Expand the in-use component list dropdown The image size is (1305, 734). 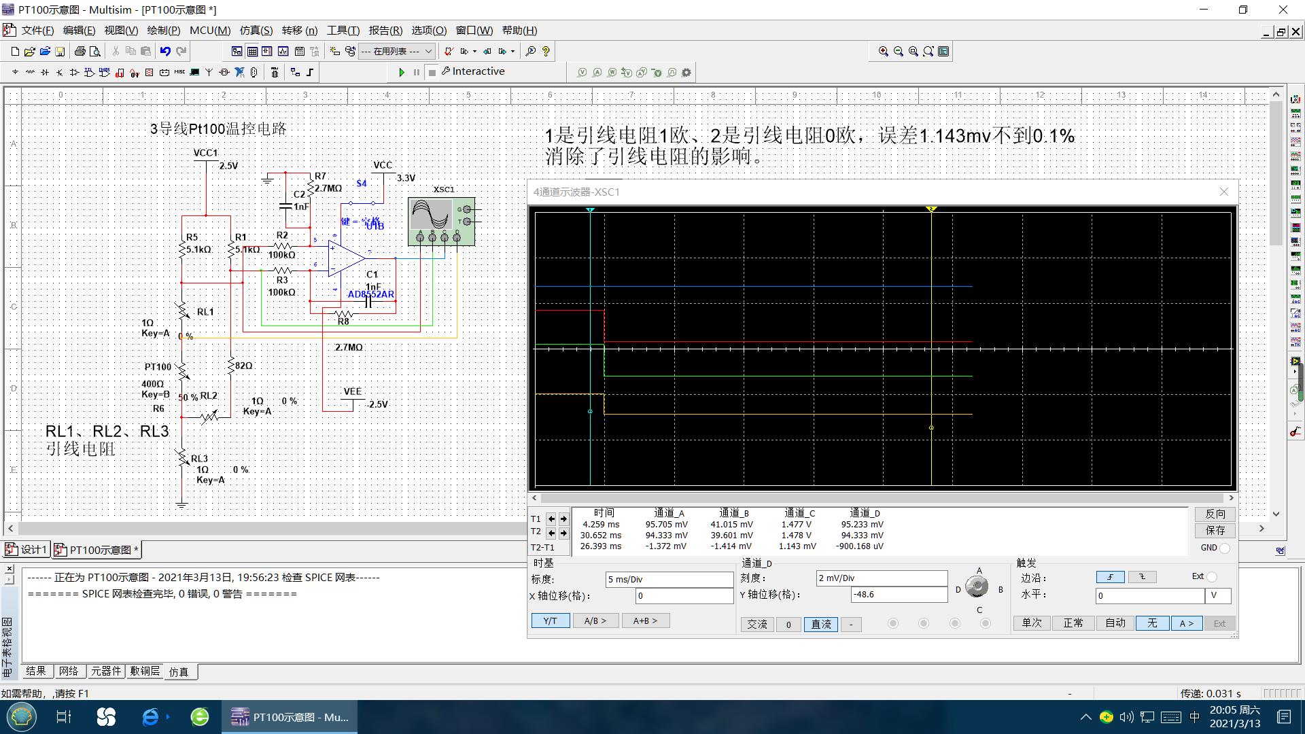(428, 51)
